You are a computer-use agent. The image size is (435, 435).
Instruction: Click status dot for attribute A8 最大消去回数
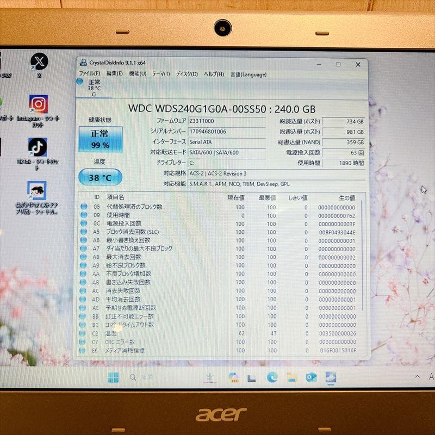coord(83,257)
